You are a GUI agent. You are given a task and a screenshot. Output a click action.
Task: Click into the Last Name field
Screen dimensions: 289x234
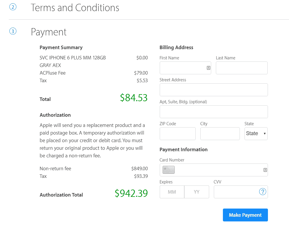[242, 68]
